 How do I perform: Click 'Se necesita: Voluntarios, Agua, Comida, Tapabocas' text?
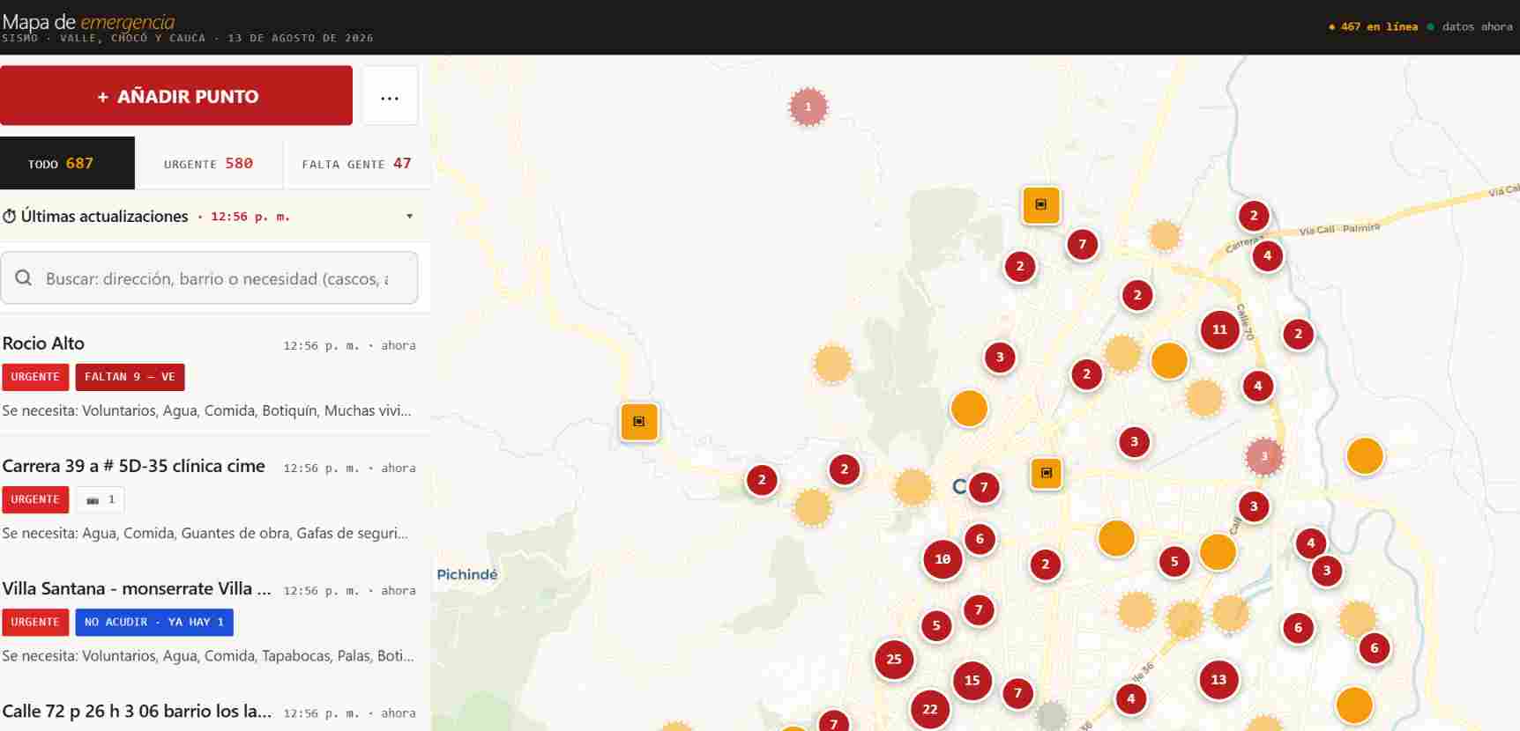click(208, 655)
